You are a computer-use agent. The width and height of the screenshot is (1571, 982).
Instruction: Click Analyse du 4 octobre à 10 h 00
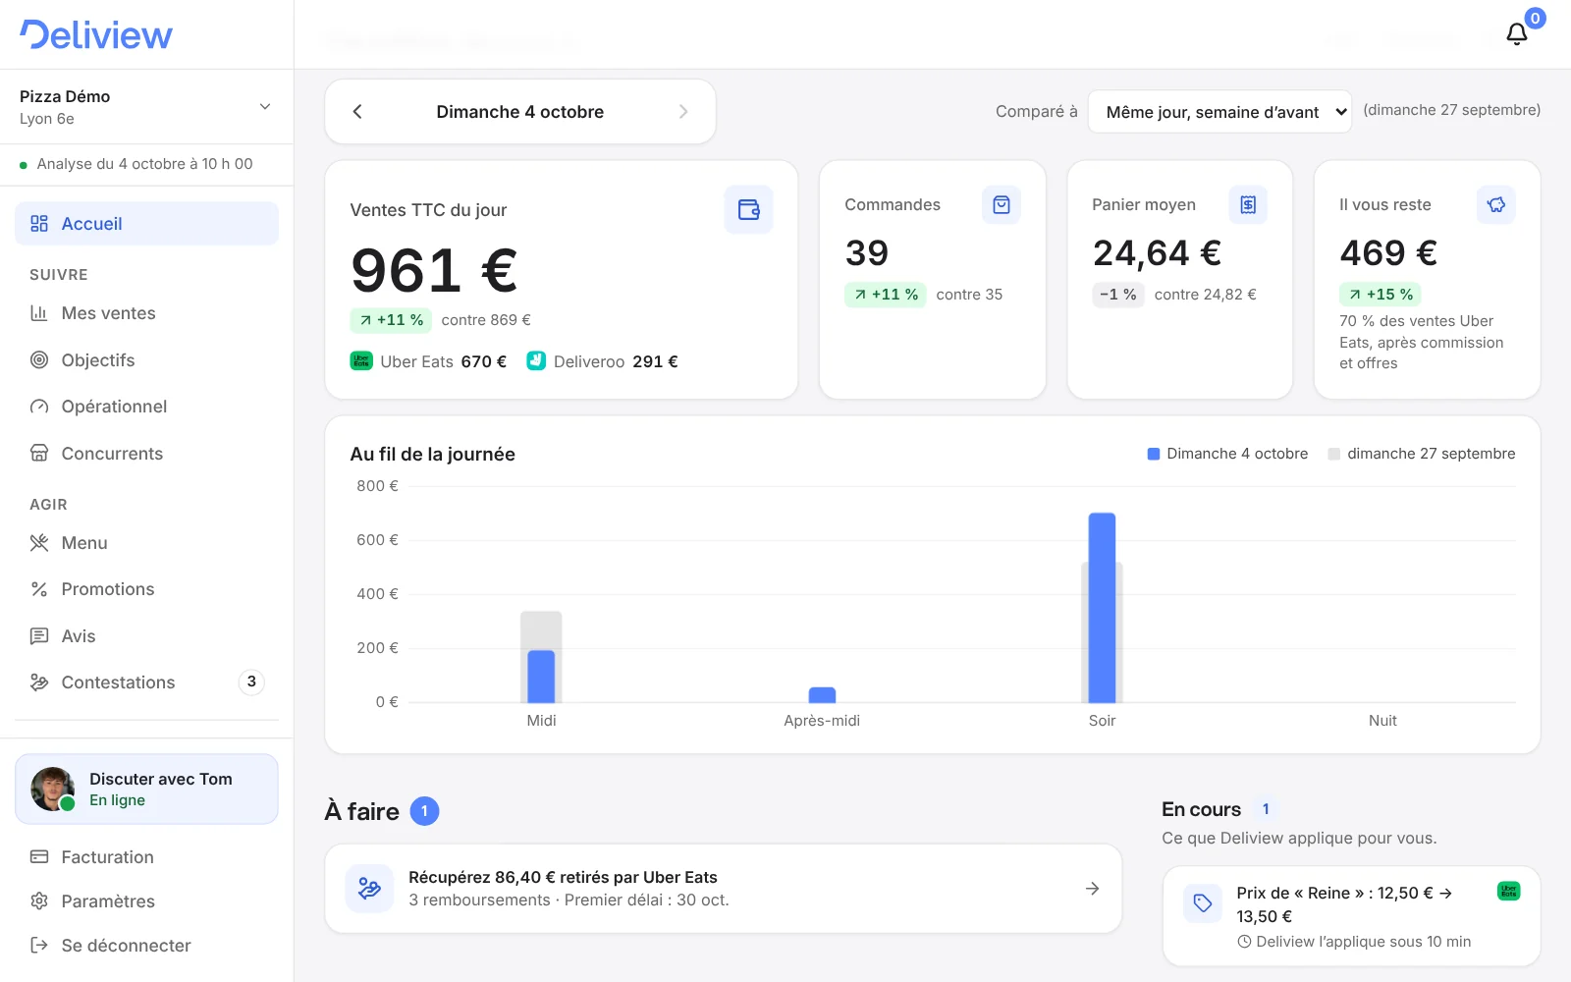click(144, 164)
